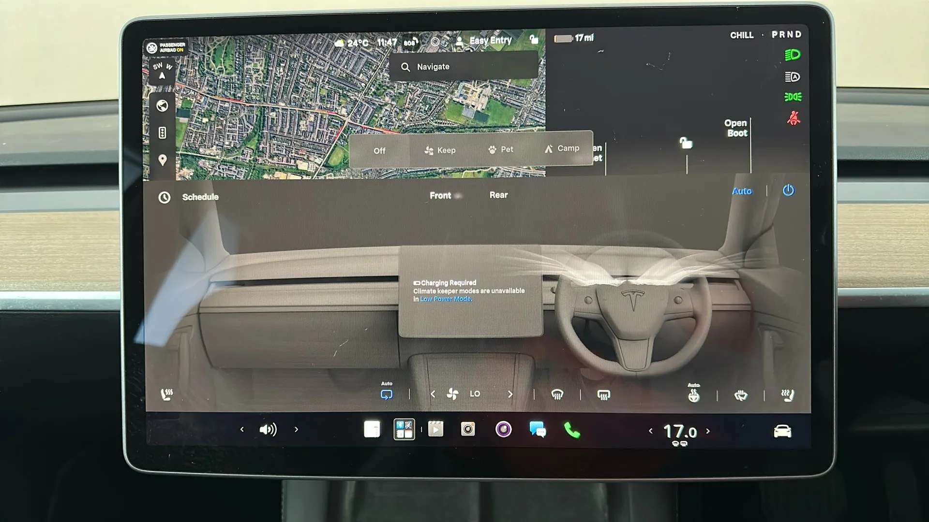Open the climate Schedule settings
Viewport: 929px width, 522px height.
189,197
